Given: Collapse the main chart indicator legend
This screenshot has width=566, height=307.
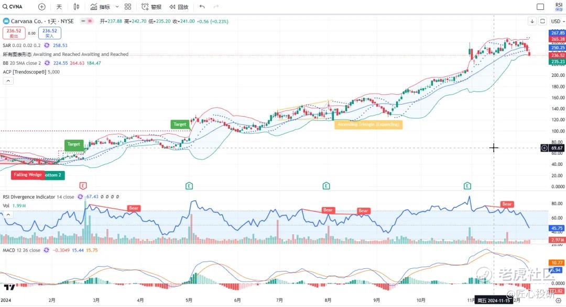Looking at the screenshot, I should (8, 81).
